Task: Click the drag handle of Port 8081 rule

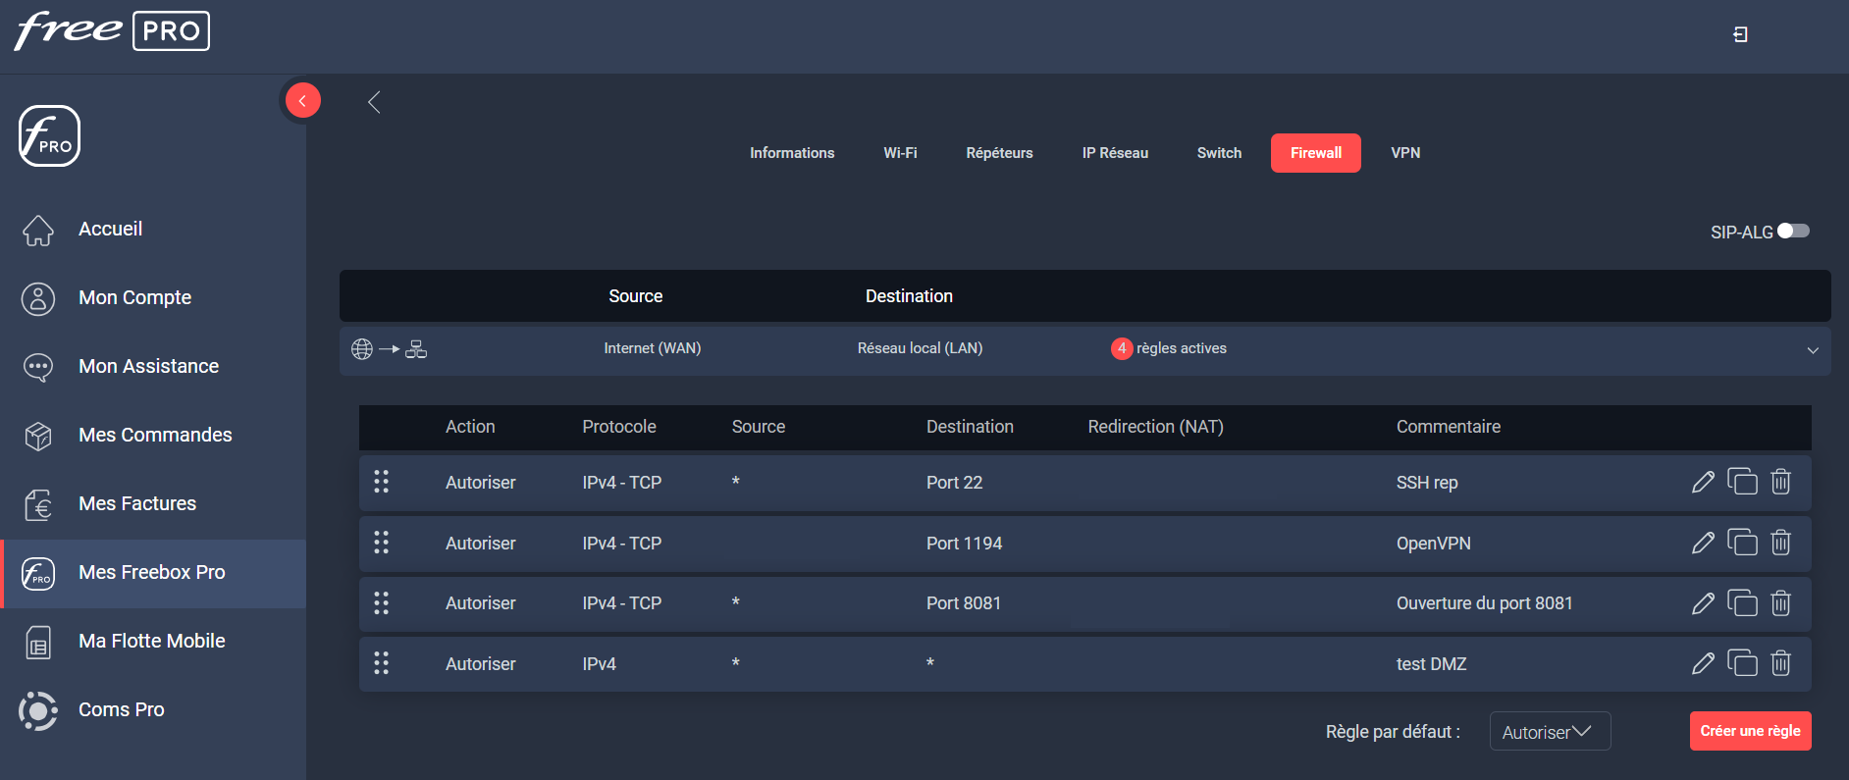Action: [381, 603]
